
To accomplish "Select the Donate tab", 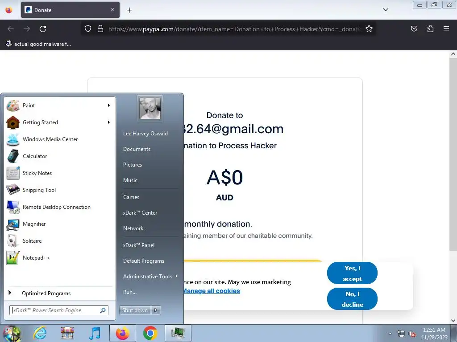I will (x=70, y=10).
